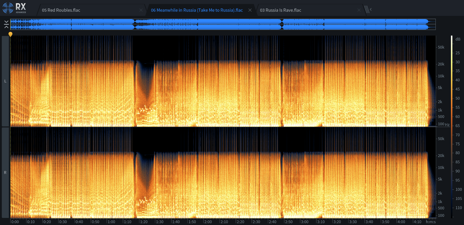Switch to the 05 Red Roubles.flac tab
Screen dimensions: 464x225
point(61,10)
